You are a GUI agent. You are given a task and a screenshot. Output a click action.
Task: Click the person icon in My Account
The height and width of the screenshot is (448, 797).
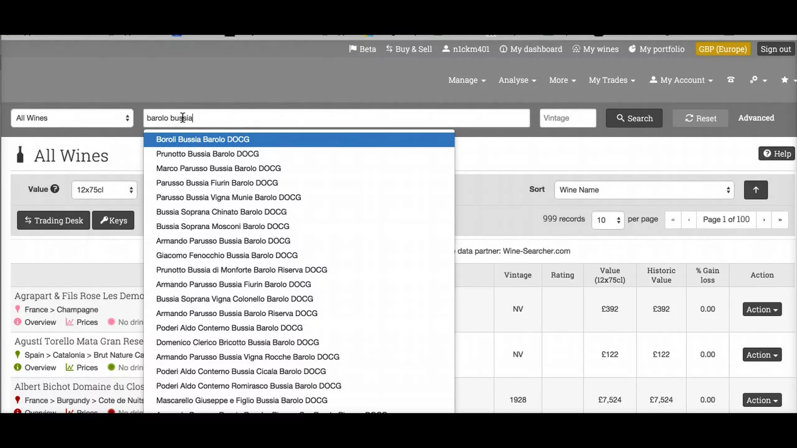click(x=653, y=80)
